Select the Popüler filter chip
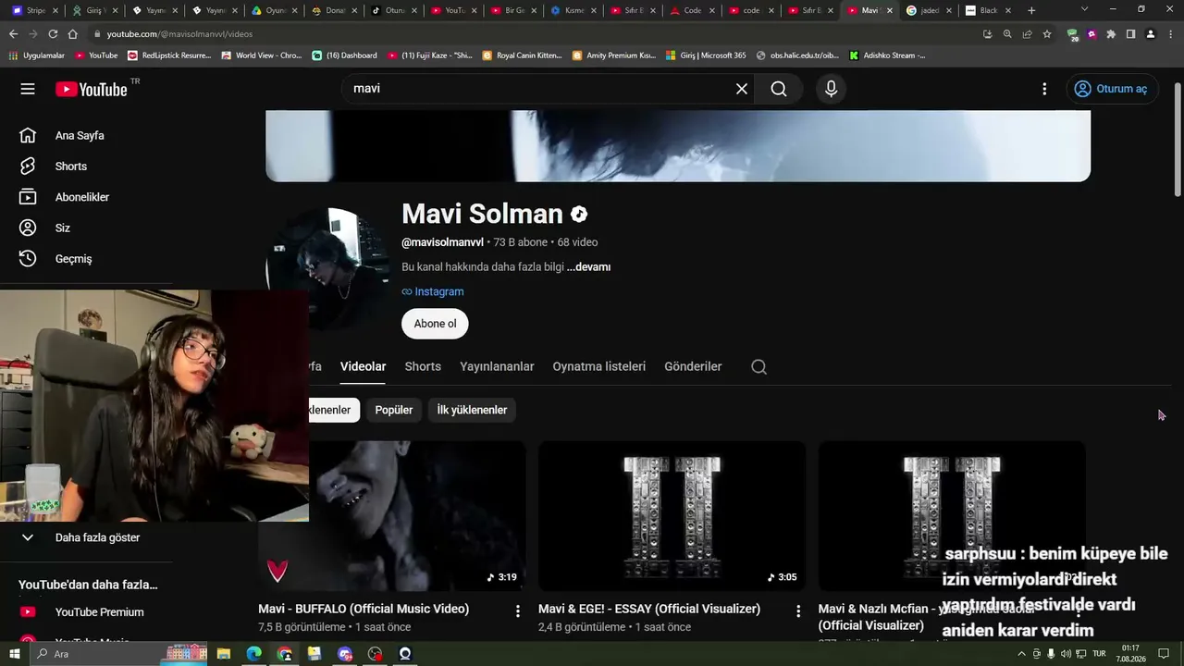Image resolution: width=1184 pixels, height=666 pixels. click(394, 410)
